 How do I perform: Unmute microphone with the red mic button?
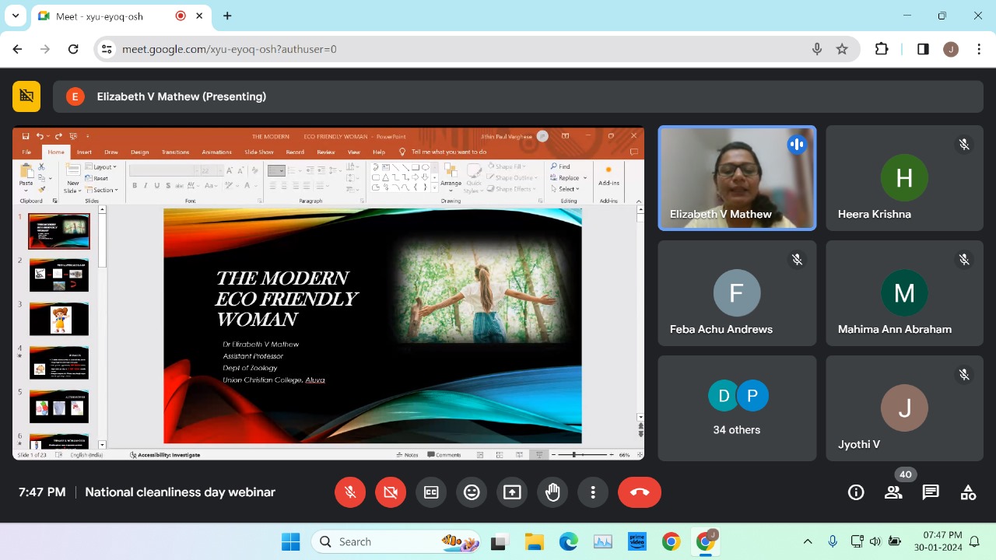(x=350, y=492)
